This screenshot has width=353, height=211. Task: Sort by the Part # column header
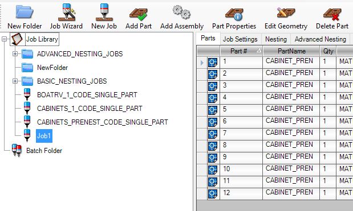click(x=241, y=51)
